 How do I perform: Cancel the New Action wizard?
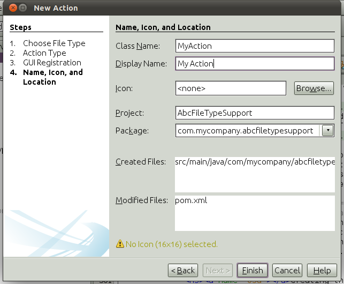(x=287, y=271)
